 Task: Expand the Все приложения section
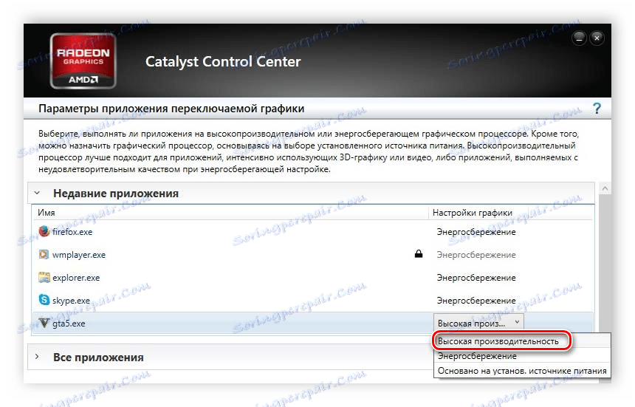tap(37, 357)
